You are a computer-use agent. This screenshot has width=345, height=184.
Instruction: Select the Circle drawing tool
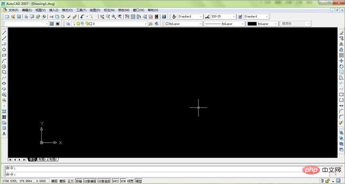click(x=4, y=66)
